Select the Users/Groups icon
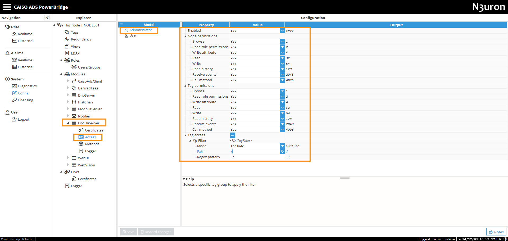The height and width of the screenshot is (241, 508). pyautogui.click(x=74, y=67)
